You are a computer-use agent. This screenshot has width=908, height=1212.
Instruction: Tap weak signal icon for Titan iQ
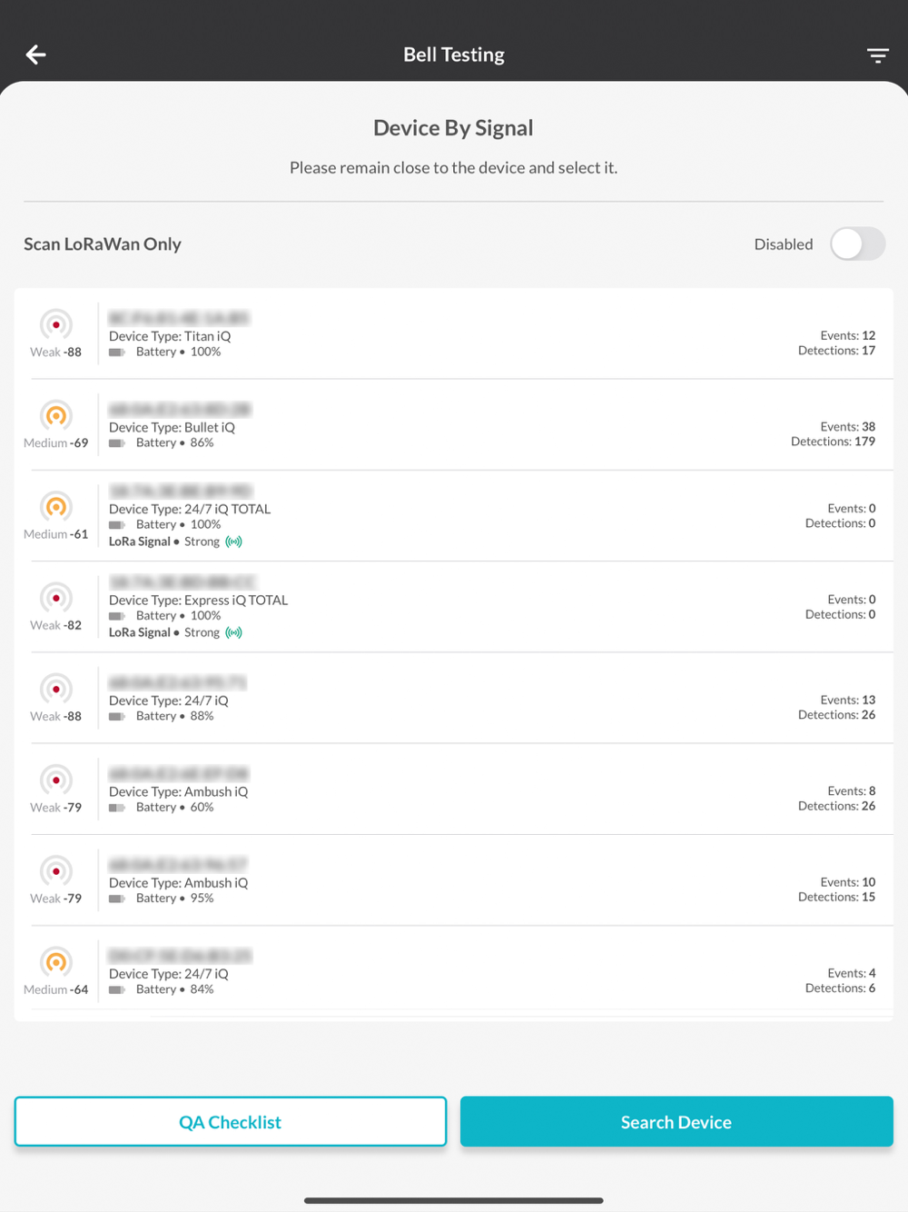(x=56, y=324)
